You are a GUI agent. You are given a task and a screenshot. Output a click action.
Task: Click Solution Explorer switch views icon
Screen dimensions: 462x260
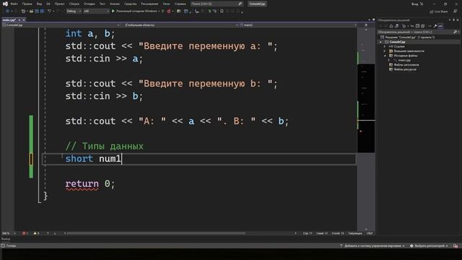pyautogui.click(x=396, y=26)
